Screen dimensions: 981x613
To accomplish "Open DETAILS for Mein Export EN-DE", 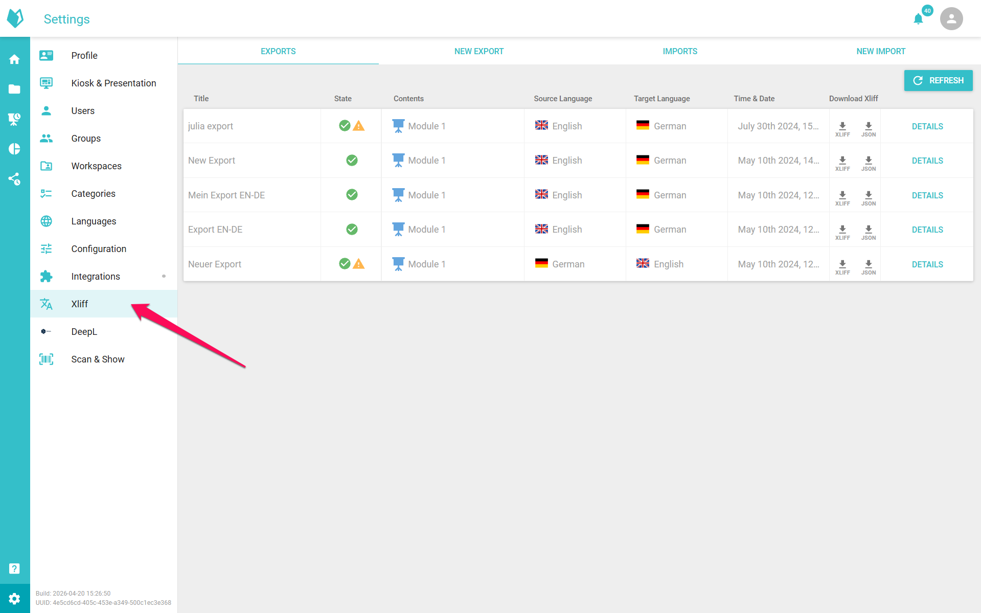I will click(927, 195).
